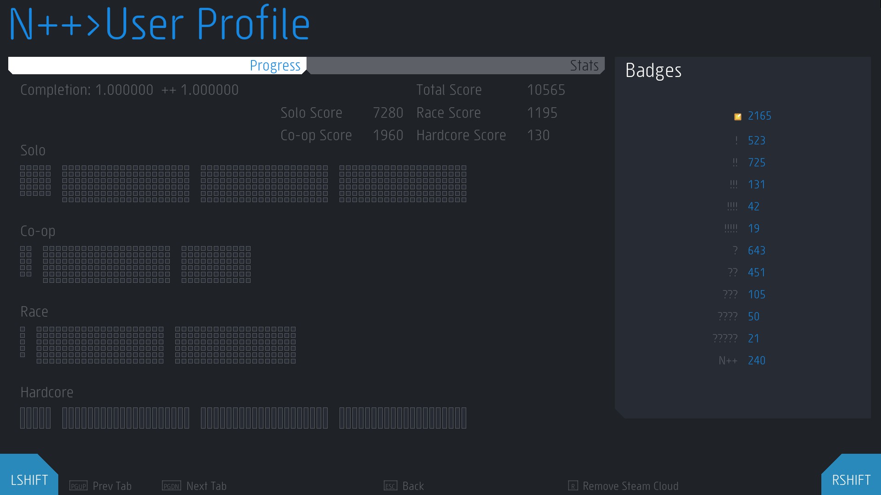Click the first Hardcore progress bar group
The width and height of the screenshot is (881, 495).
point(35,418)
